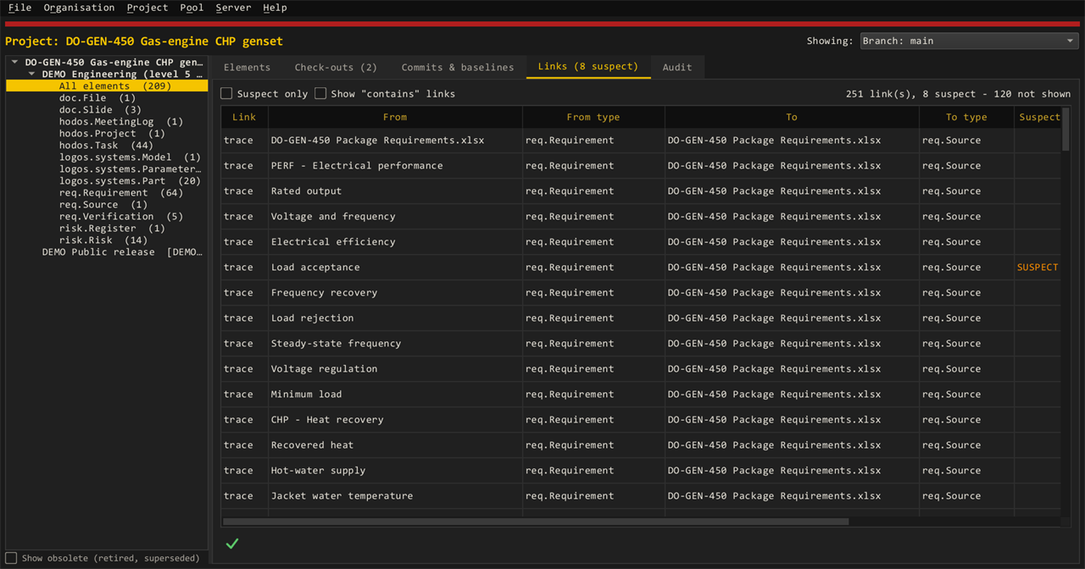Screen dimensions: 1085x569
Task: Select risk.Register (1) tree item
Action: tap(112, 228)
